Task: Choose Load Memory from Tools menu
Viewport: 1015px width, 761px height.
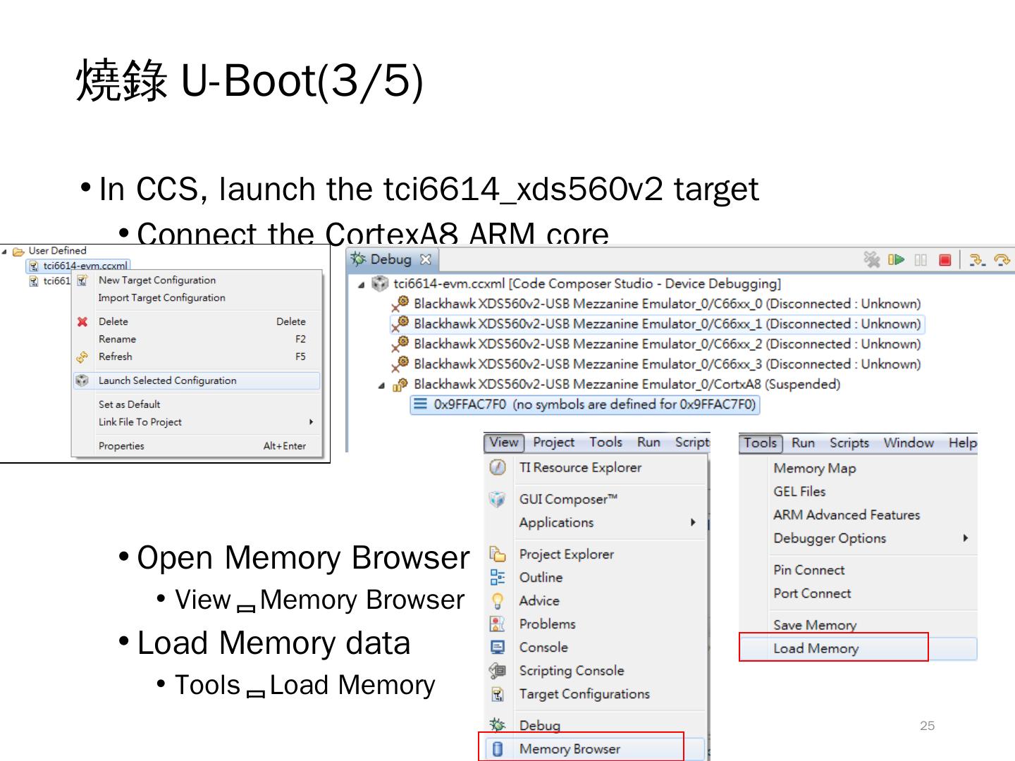Action: (859, 648)
